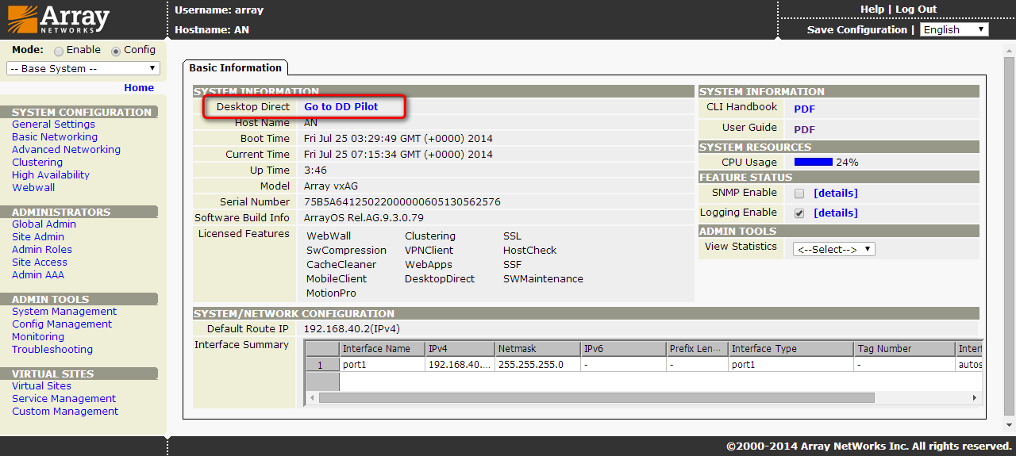Screen dimensions: 1016x456
Task: Open System Management in the sidebar
Action: (x=64, y=312)
